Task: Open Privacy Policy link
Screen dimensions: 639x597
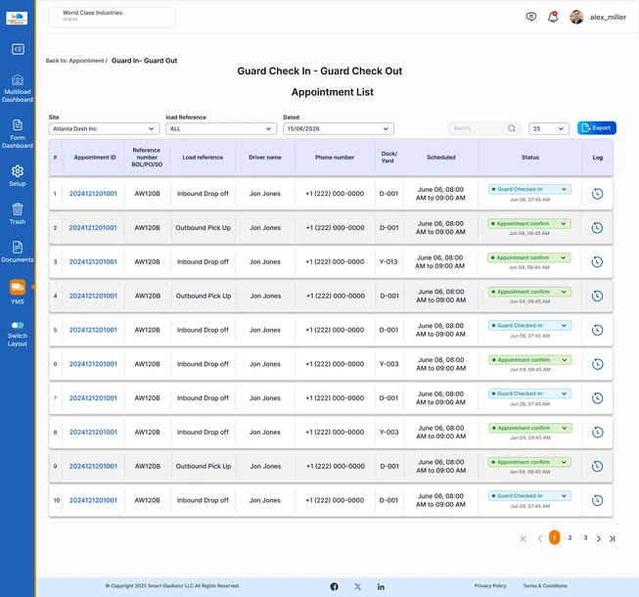Action: (x=490, y=585)
